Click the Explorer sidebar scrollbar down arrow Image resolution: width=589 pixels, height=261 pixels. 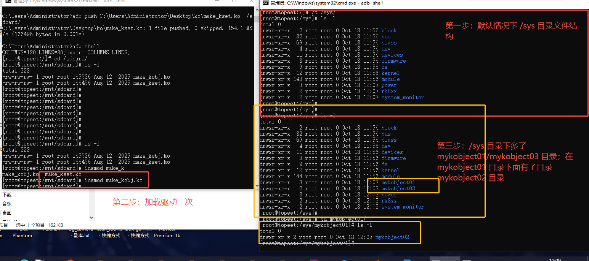(x=91, y=218)
